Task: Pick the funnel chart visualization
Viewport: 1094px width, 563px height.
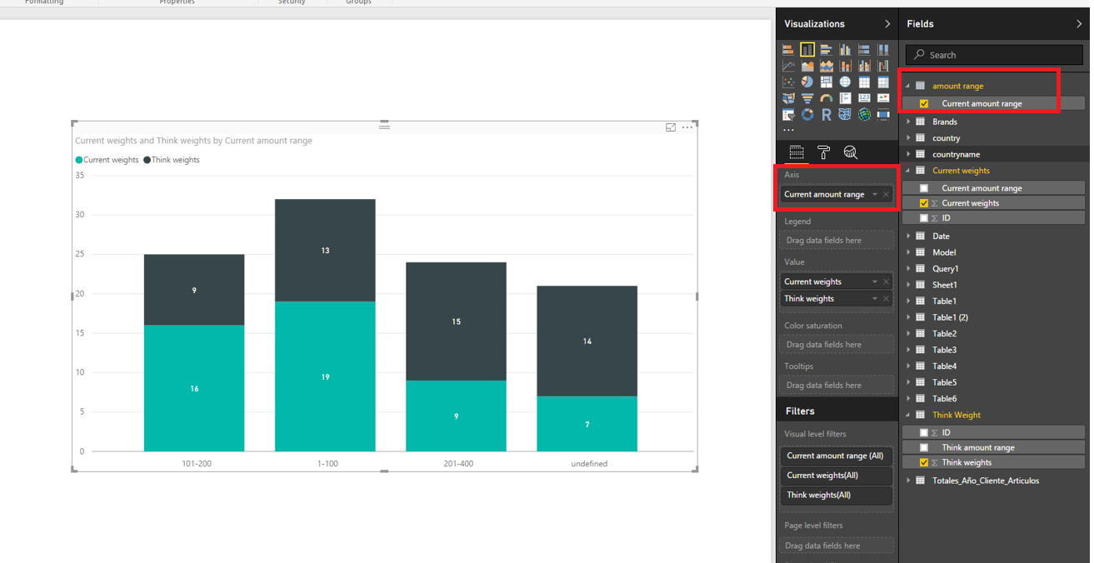Action: [x=807, y=98]
